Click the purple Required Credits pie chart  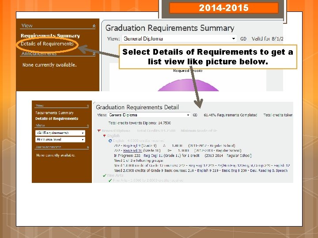pyautogui.click(x=188, y=86)
